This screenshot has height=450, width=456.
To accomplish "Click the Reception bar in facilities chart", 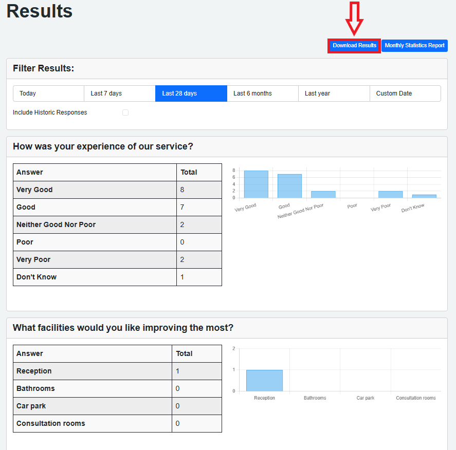I will click(x=264, y=381).
